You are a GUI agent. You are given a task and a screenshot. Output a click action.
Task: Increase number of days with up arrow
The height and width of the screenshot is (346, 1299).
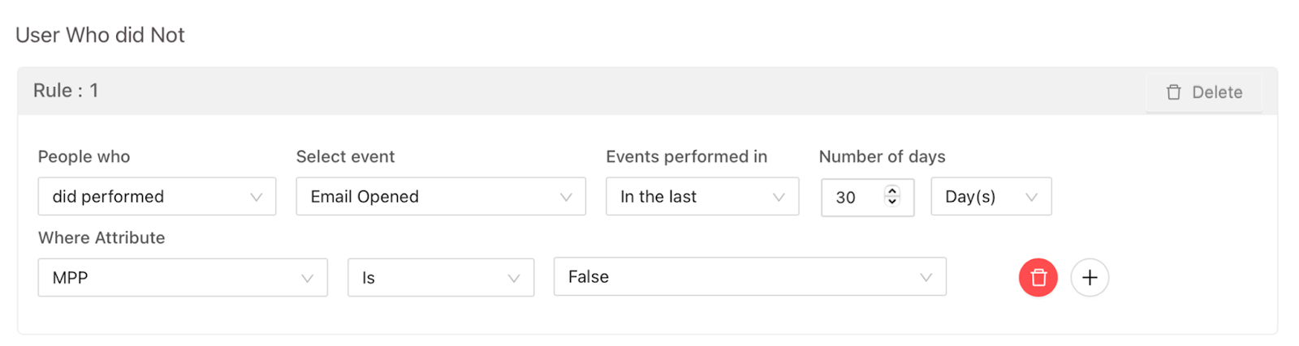892,191
